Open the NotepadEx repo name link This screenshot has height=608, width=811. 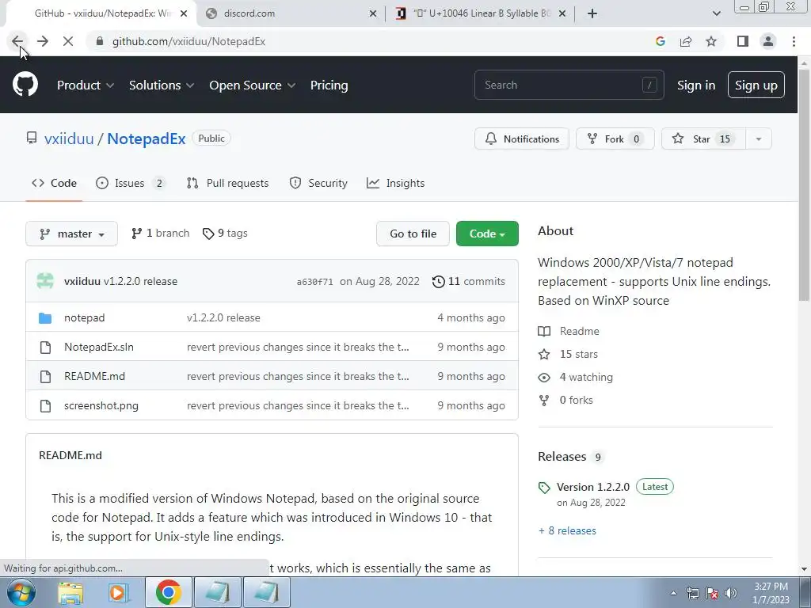click(146, 139)
